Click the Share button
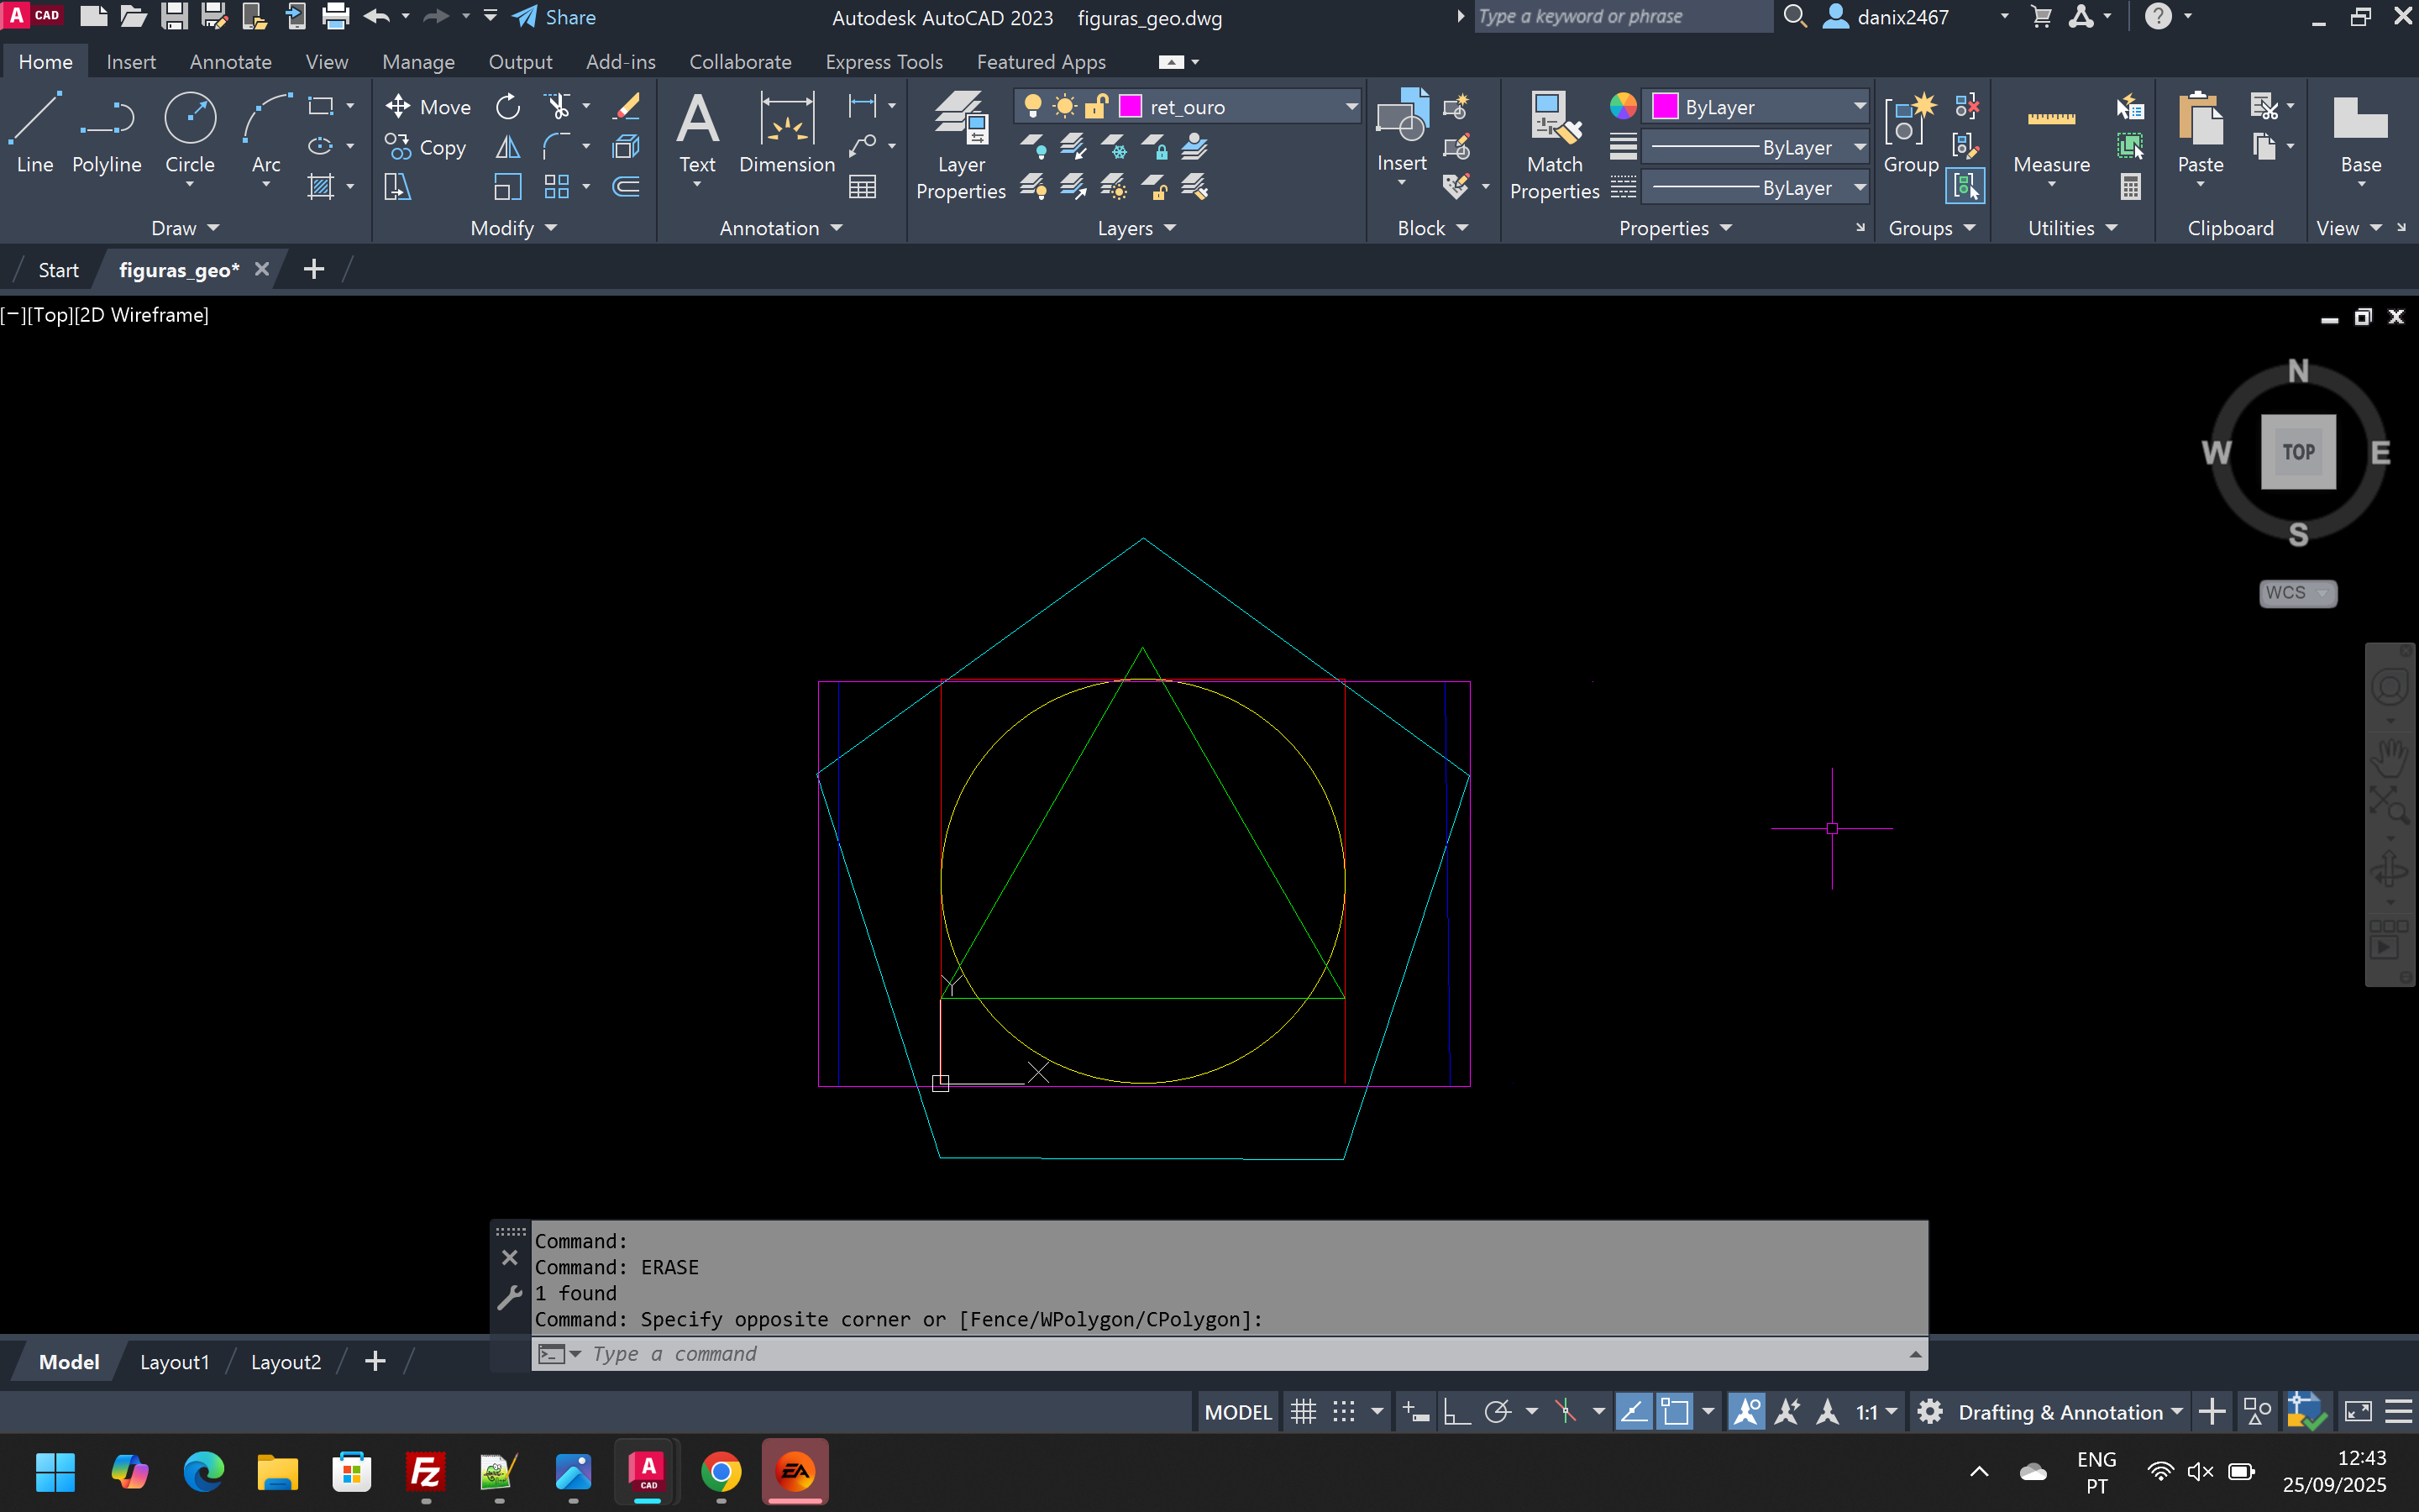This screenshot has width=2419, height=1512. tap(554, 17)
